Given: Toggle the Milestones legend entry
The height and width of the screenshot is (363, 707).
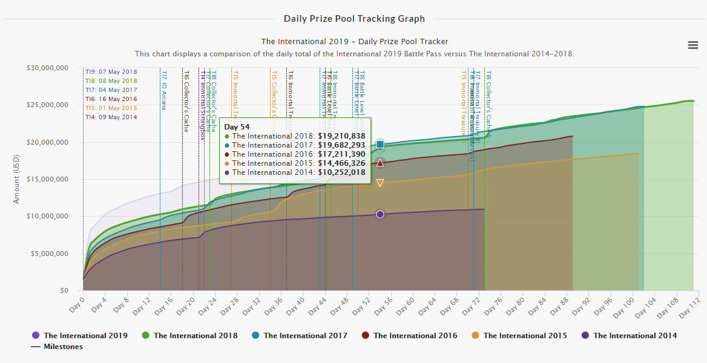Looking at the screenshot, I should pos(58,347).
